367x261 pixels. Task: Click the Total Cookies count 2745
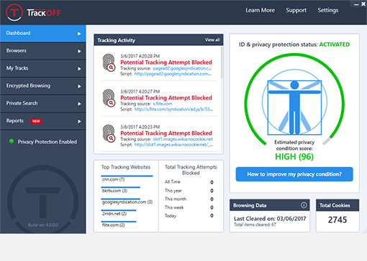[337, 220]
